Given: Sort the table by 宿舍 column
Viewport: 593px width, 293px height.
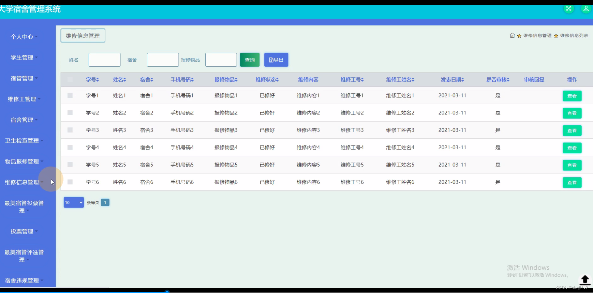Looking at the screenshot, I should pyautogui.click(x=146, y=80).
